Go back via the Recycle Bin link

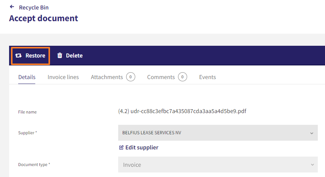(34, 8)
